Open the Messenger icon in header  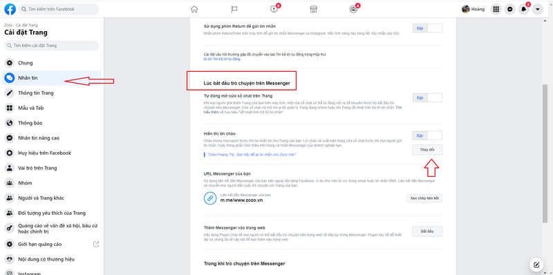coord(509,9)
